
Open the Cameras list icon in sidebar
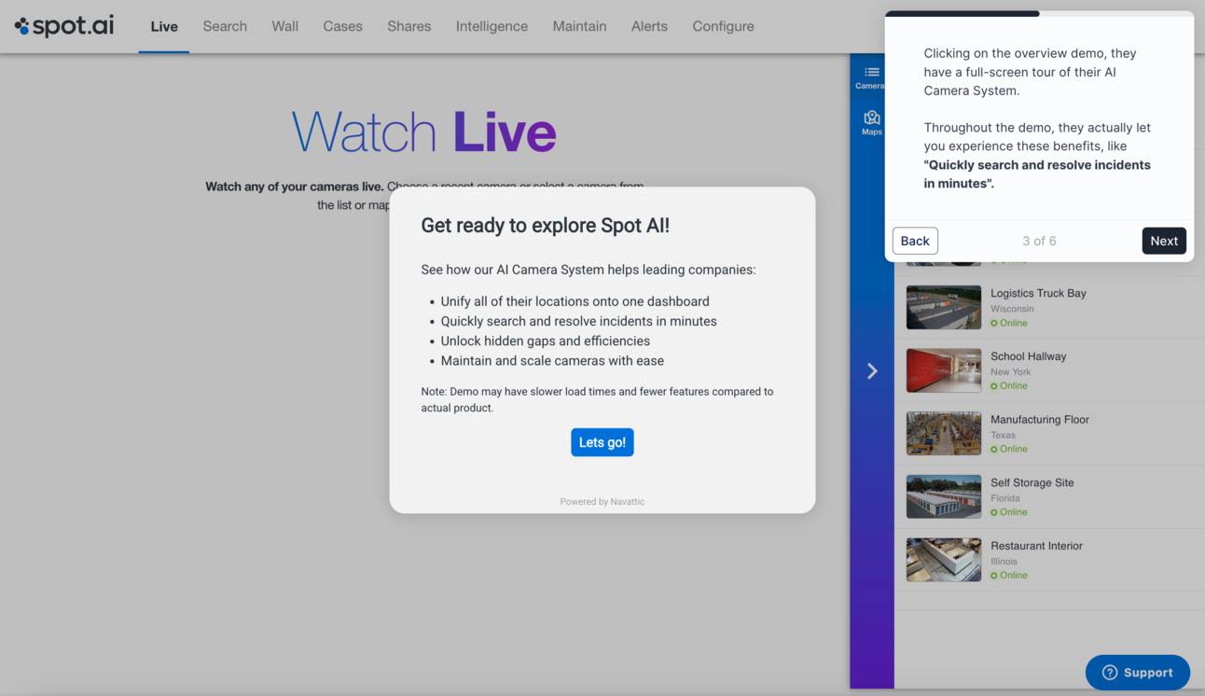(x=871, y=77)
